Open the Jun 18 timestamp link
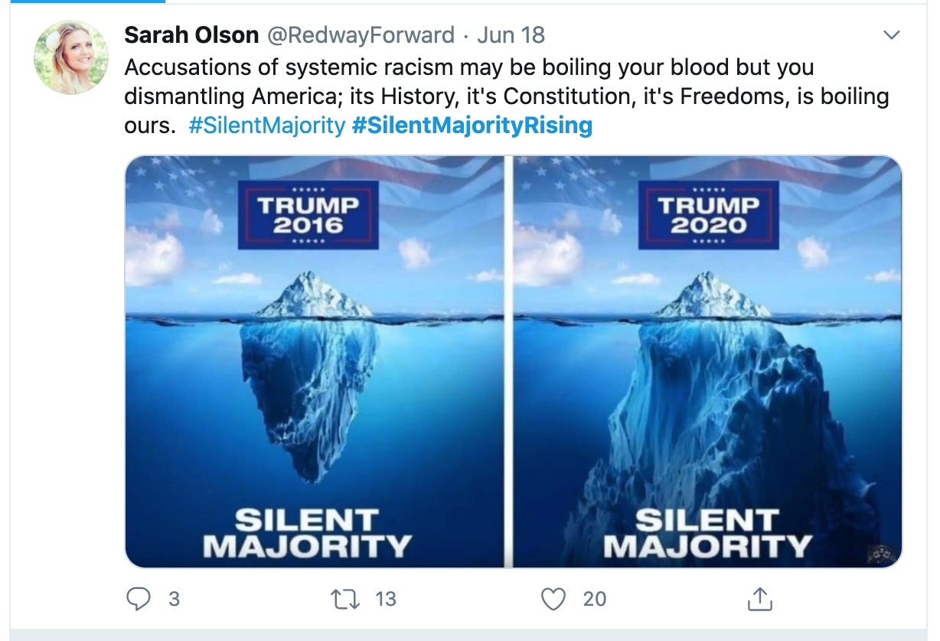940x641 pixels. click(x=511, y=34)
